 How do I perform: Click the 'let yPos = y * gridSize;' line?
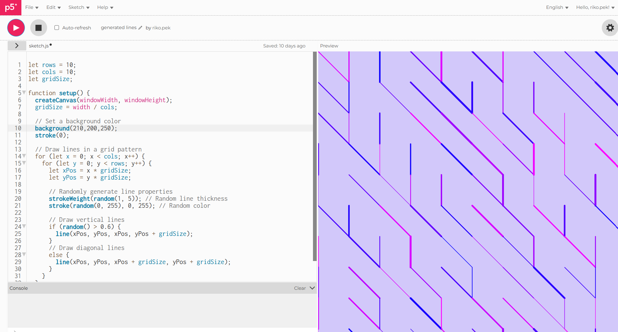(90, 177)
